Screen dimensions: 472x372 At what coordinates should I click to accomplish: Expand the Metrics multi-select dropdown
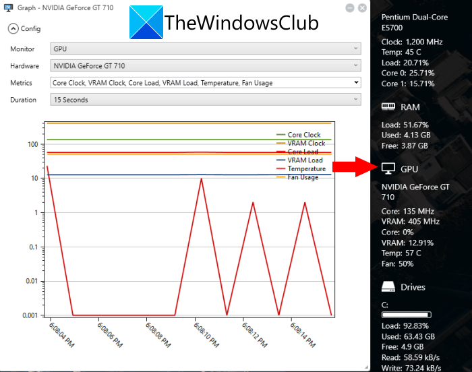pos(206,83)
